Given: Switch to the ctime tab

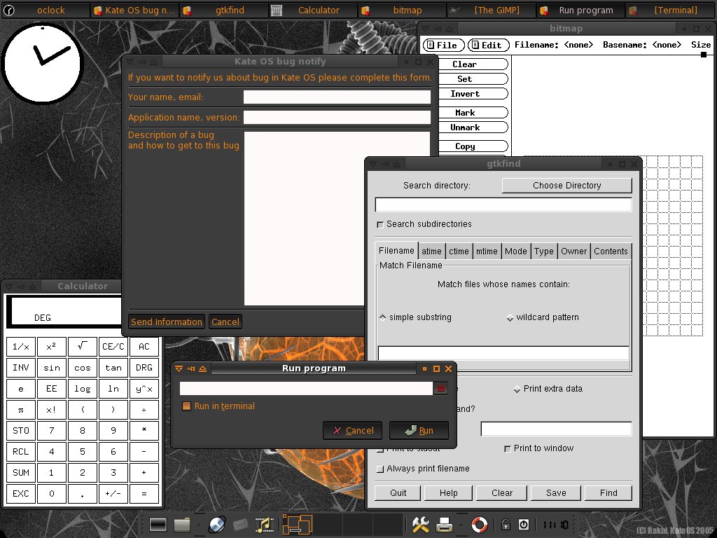Looking at the screenshot, I should (459, 251).
